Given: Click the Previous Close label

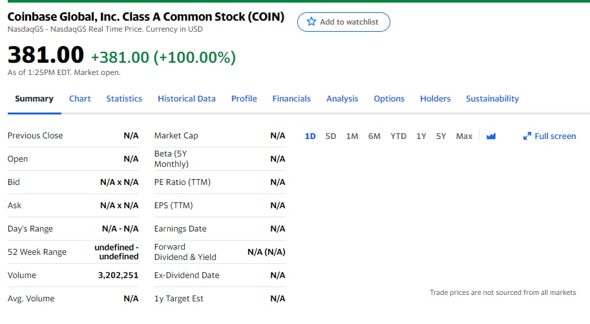Looking at the screenshot, I should 36,136.
